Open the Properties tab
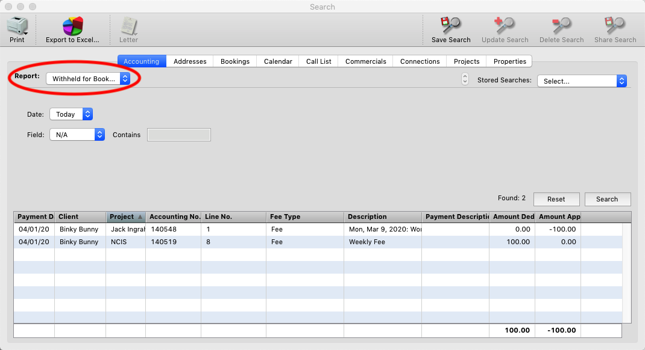 (x=509, y=61)
